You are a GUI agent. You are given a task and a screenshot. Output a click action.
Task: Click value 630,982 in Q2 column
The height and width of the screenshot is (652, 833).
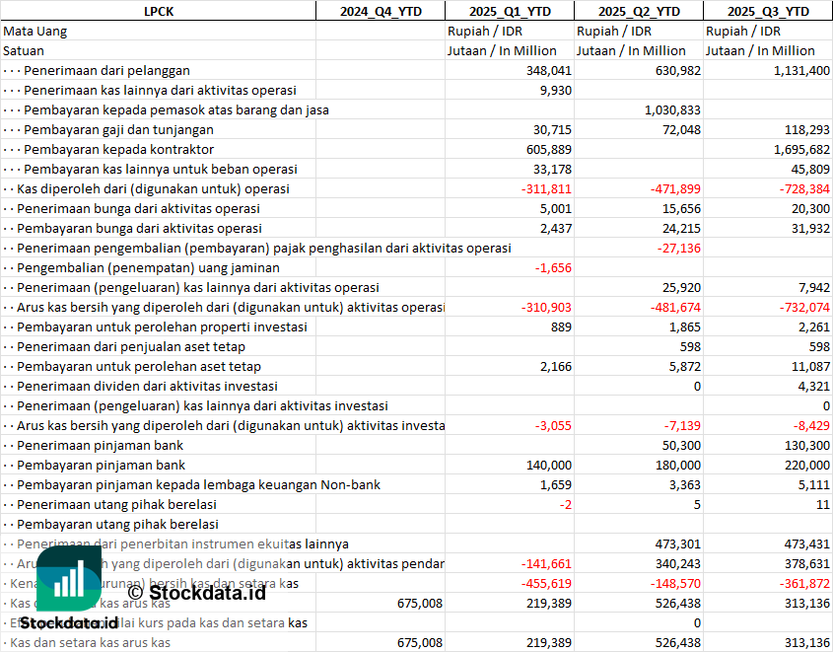pos(678,71)
